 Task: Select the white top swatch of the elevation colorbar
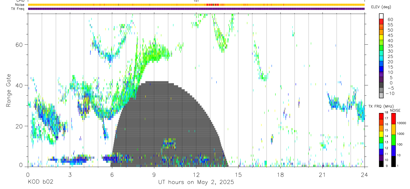381,16
